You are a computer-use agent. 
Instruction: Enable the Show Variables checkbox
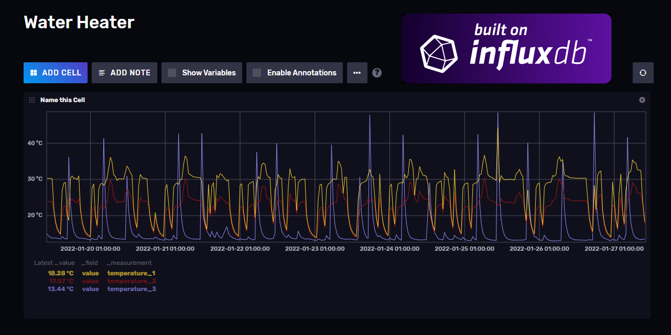point(171,72)
